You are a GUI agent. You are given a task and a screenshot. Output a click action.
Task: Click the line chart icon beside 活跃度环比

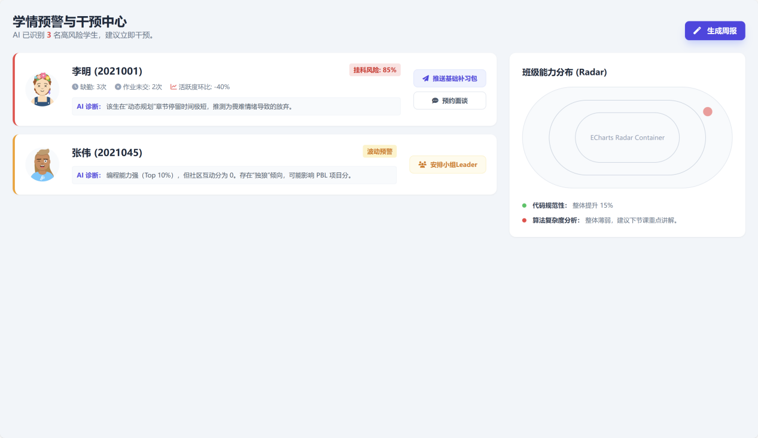(x=173, y=87)
